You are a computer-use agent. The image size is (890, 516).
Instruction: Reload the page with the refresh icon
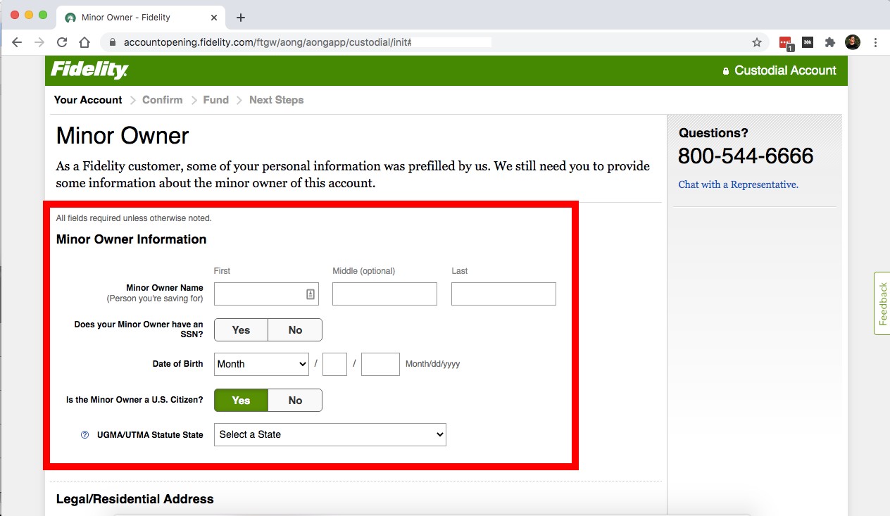pos(62,42)
